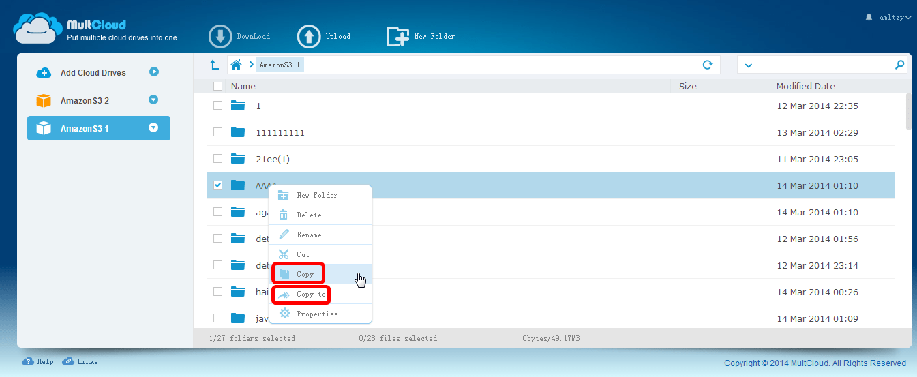Click folder icon of 21ee(1)
The image size is (917, 377).
[237, 159]
